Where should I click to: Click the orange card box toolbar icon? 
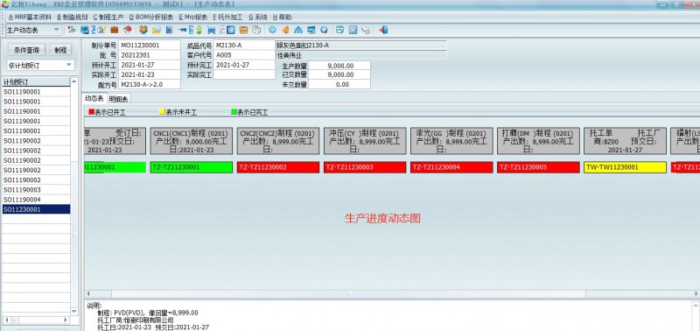pos(243,30)
